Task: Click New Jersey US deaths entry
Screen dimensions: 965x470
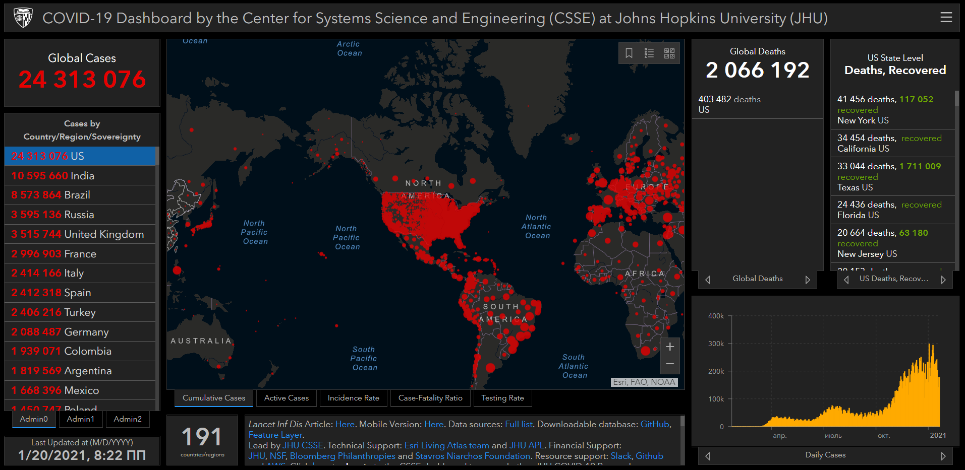Action: point(892,243)
